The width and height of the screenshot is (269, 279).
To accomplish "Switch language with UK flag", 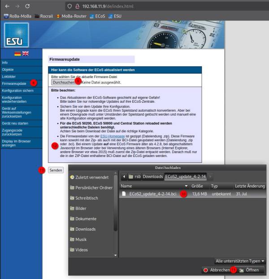I will pyautogui.click(x=25, y=53).
